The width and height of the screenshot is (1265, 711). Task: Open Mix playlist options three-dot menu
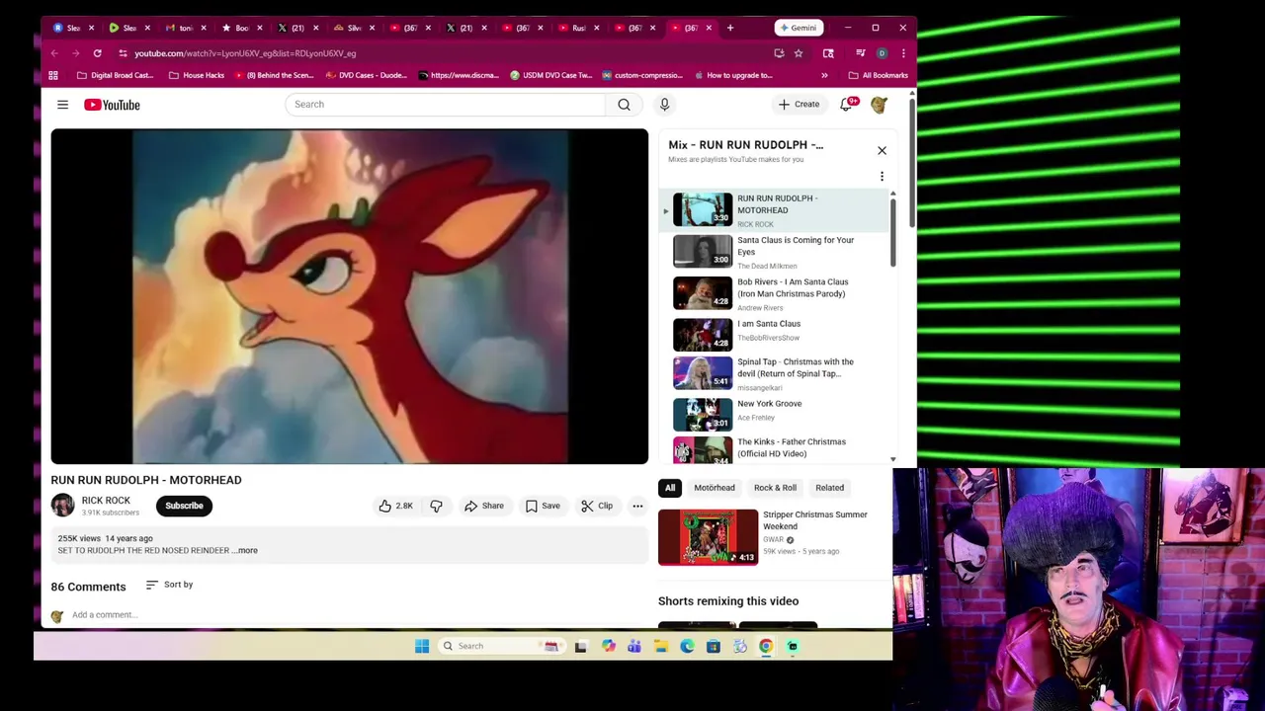click(x=882, y=177)
